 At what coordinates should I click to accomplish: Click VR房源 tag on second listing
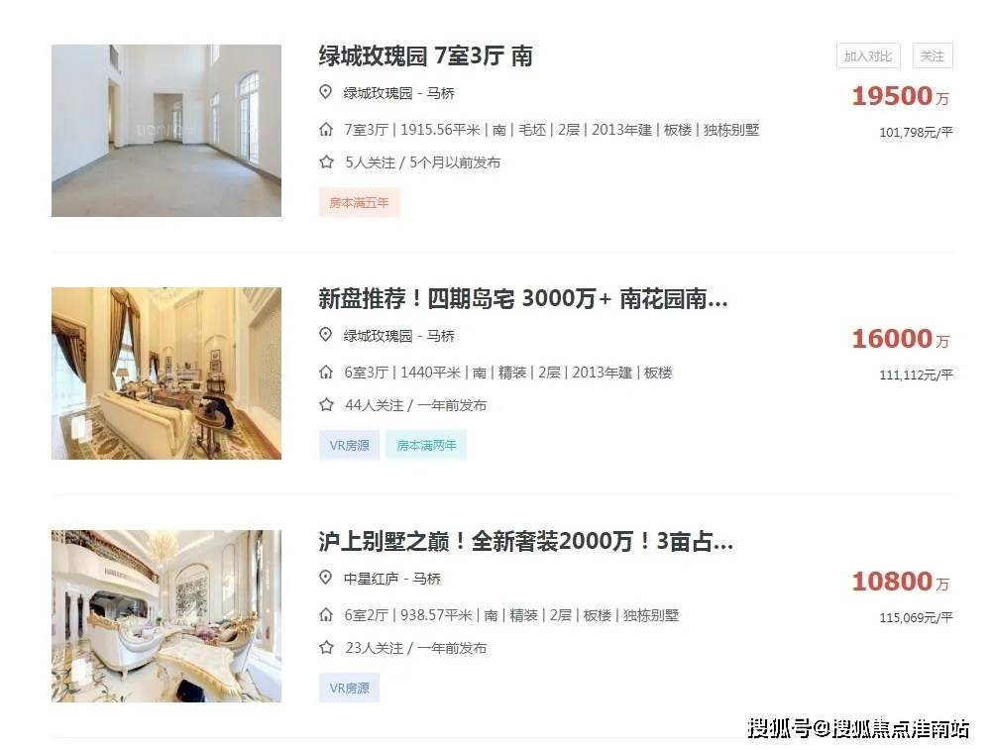(349, 445)
